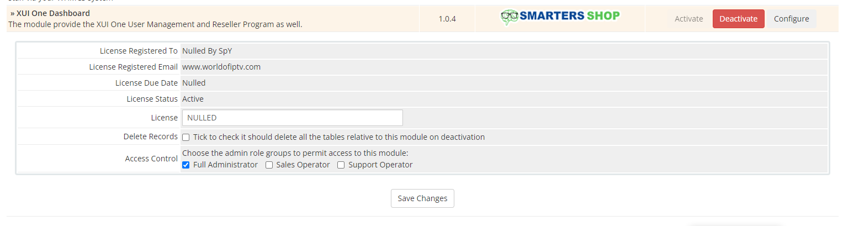Click the module version number 1.0.4
Image resolution: width=843 pixels, height=226 pixels.
447,19
